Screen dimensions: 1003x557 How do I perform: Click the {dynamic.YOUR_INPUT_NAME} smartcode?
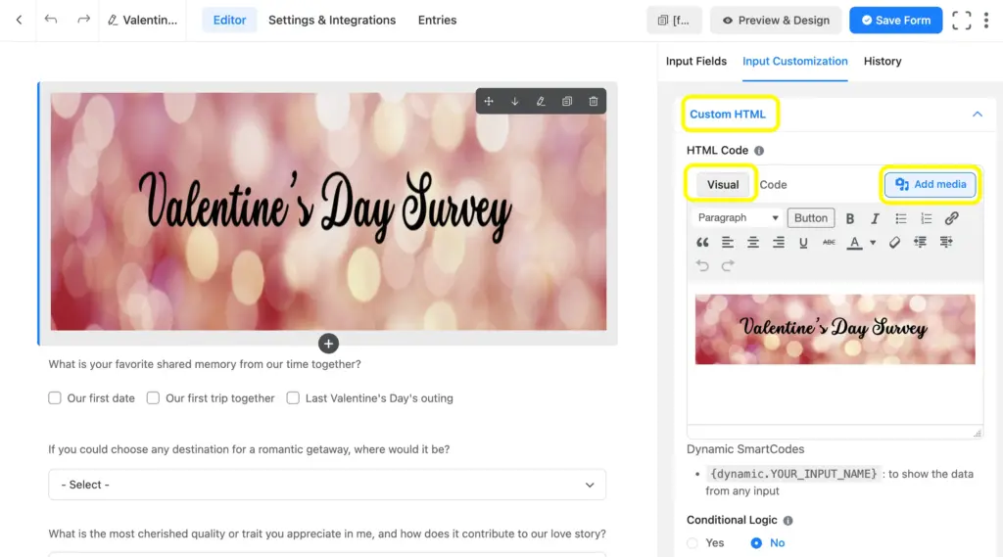[793, 474]
